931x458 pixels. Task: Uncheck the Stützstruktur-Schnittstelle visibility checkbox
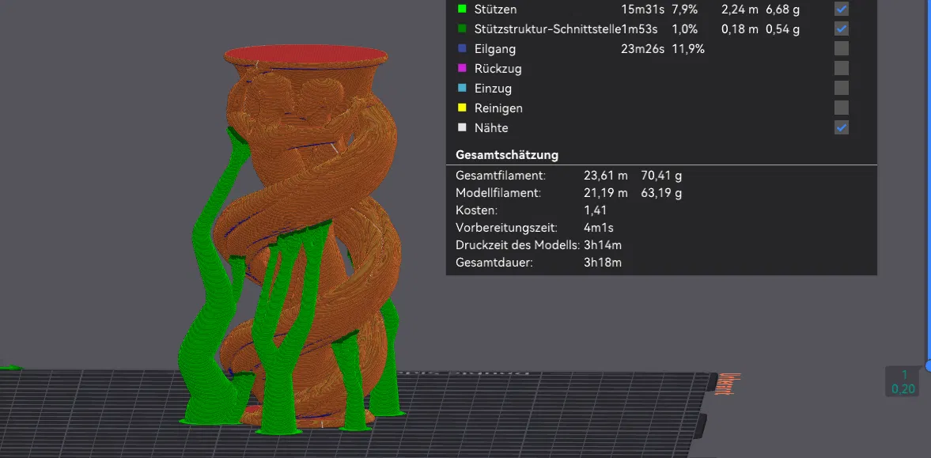click(x=841, y=28)
